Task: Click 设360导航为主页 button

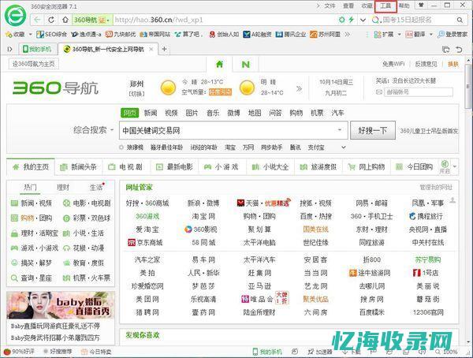Action: coord(33,64)
